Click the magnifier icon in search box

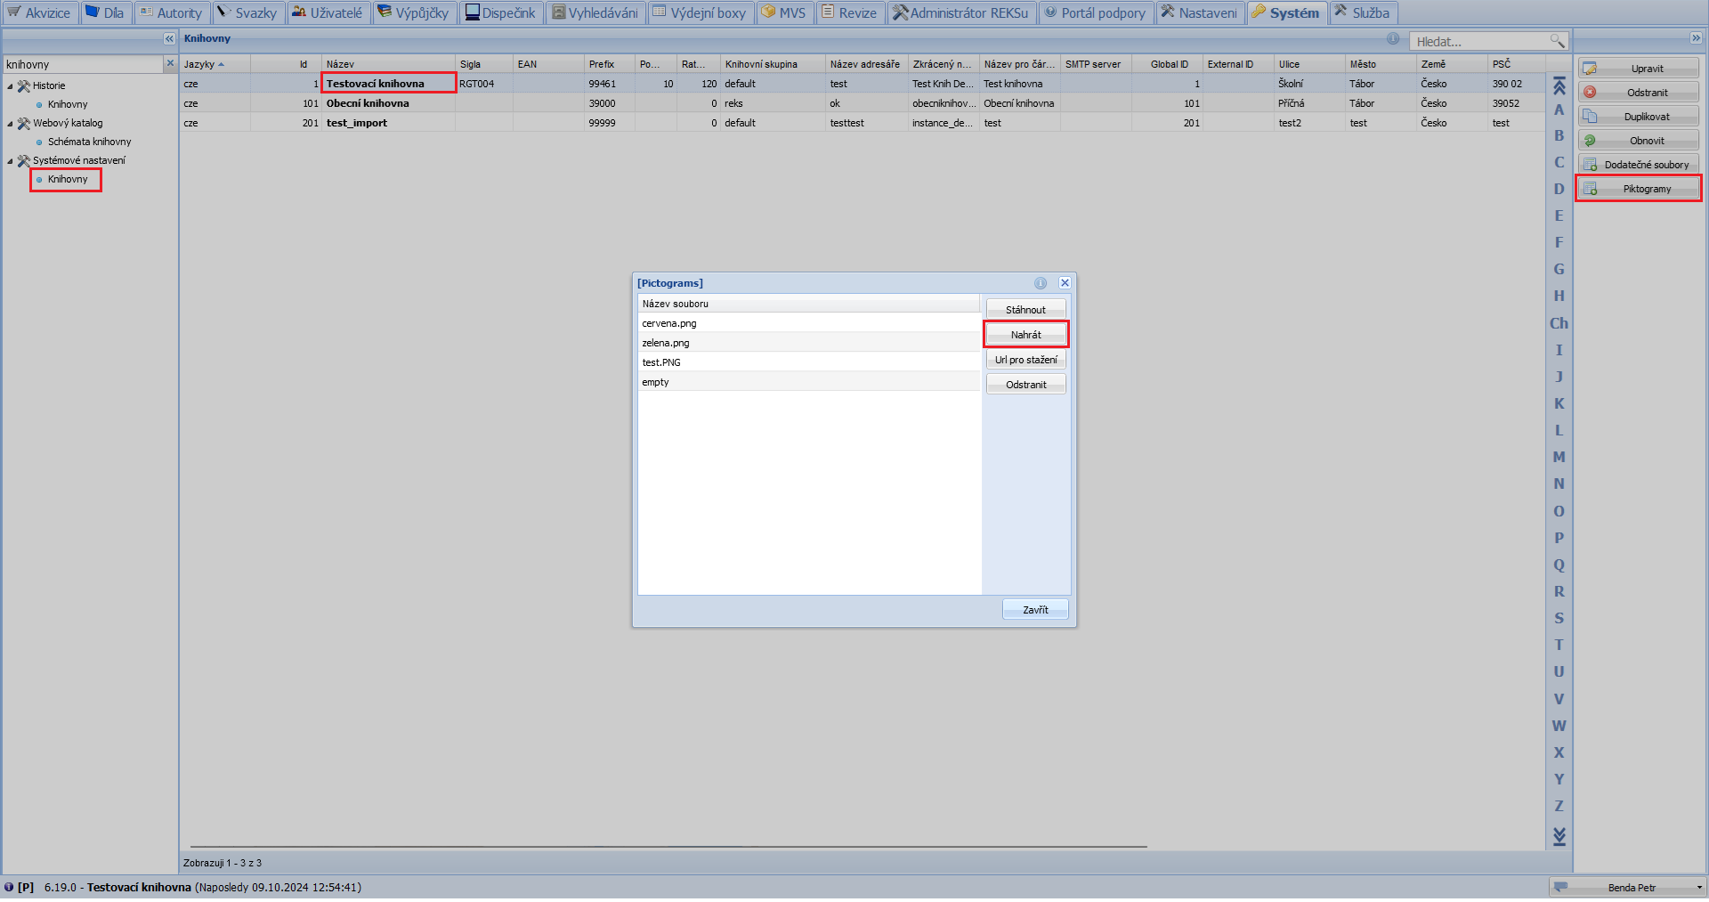point(1556,41)
